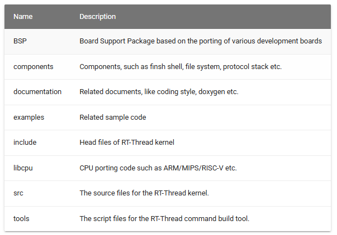Select the tools name cell
Viewport: 337px width, 235px height.
pos(21,218)
